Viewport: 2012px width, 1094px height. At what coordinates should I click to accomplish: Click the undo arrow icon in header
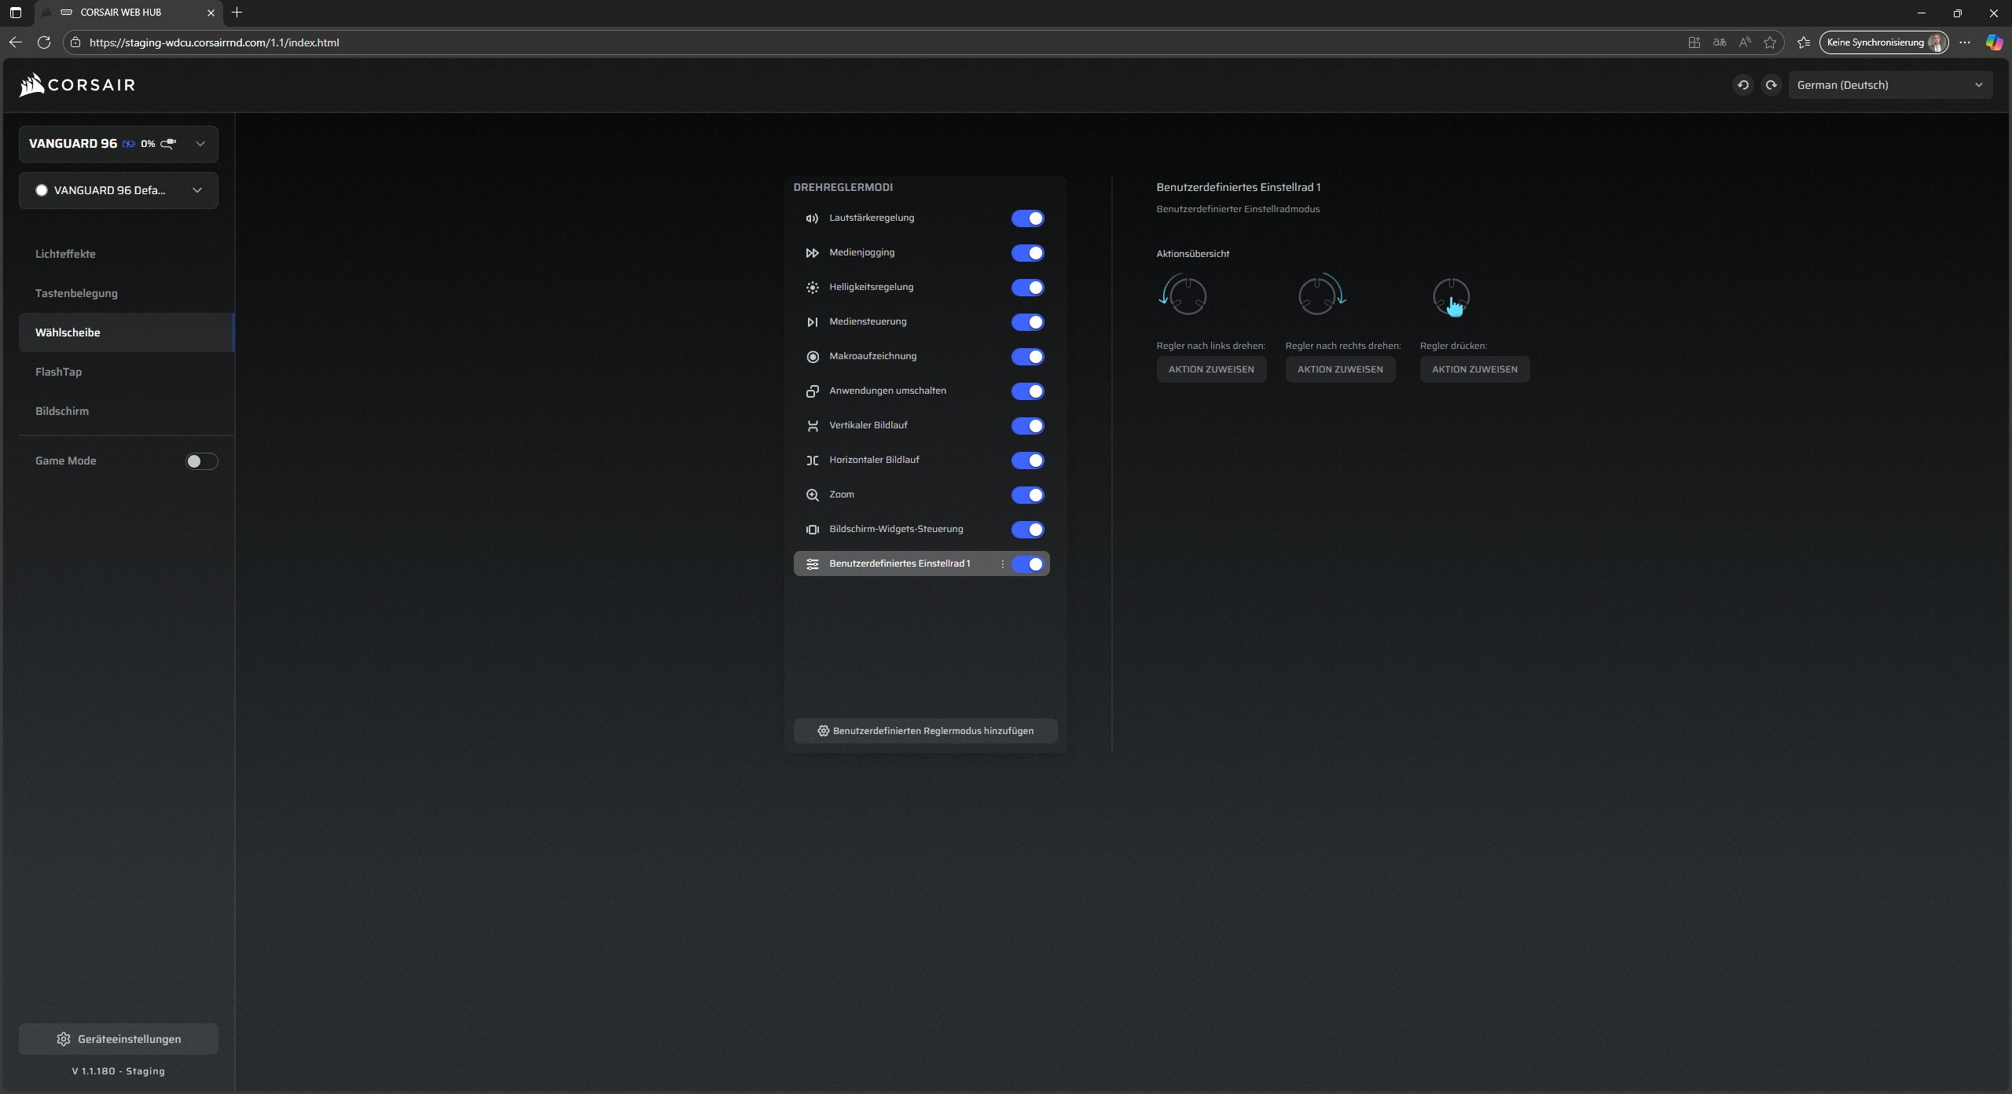[x=1742, y=85]
